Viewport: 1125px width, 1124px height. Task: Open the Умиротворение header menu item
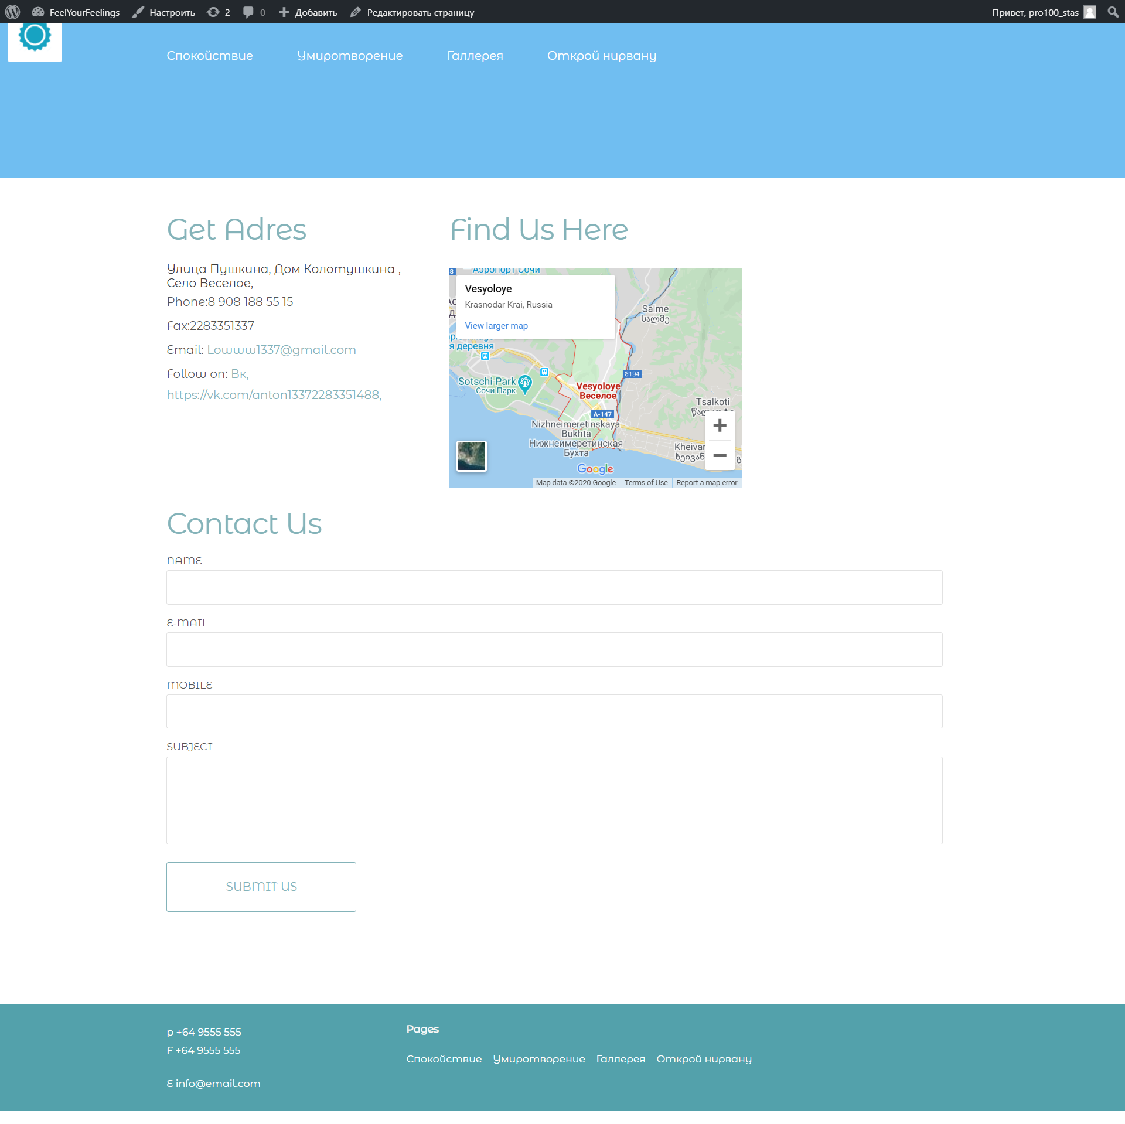click(350, 56)
